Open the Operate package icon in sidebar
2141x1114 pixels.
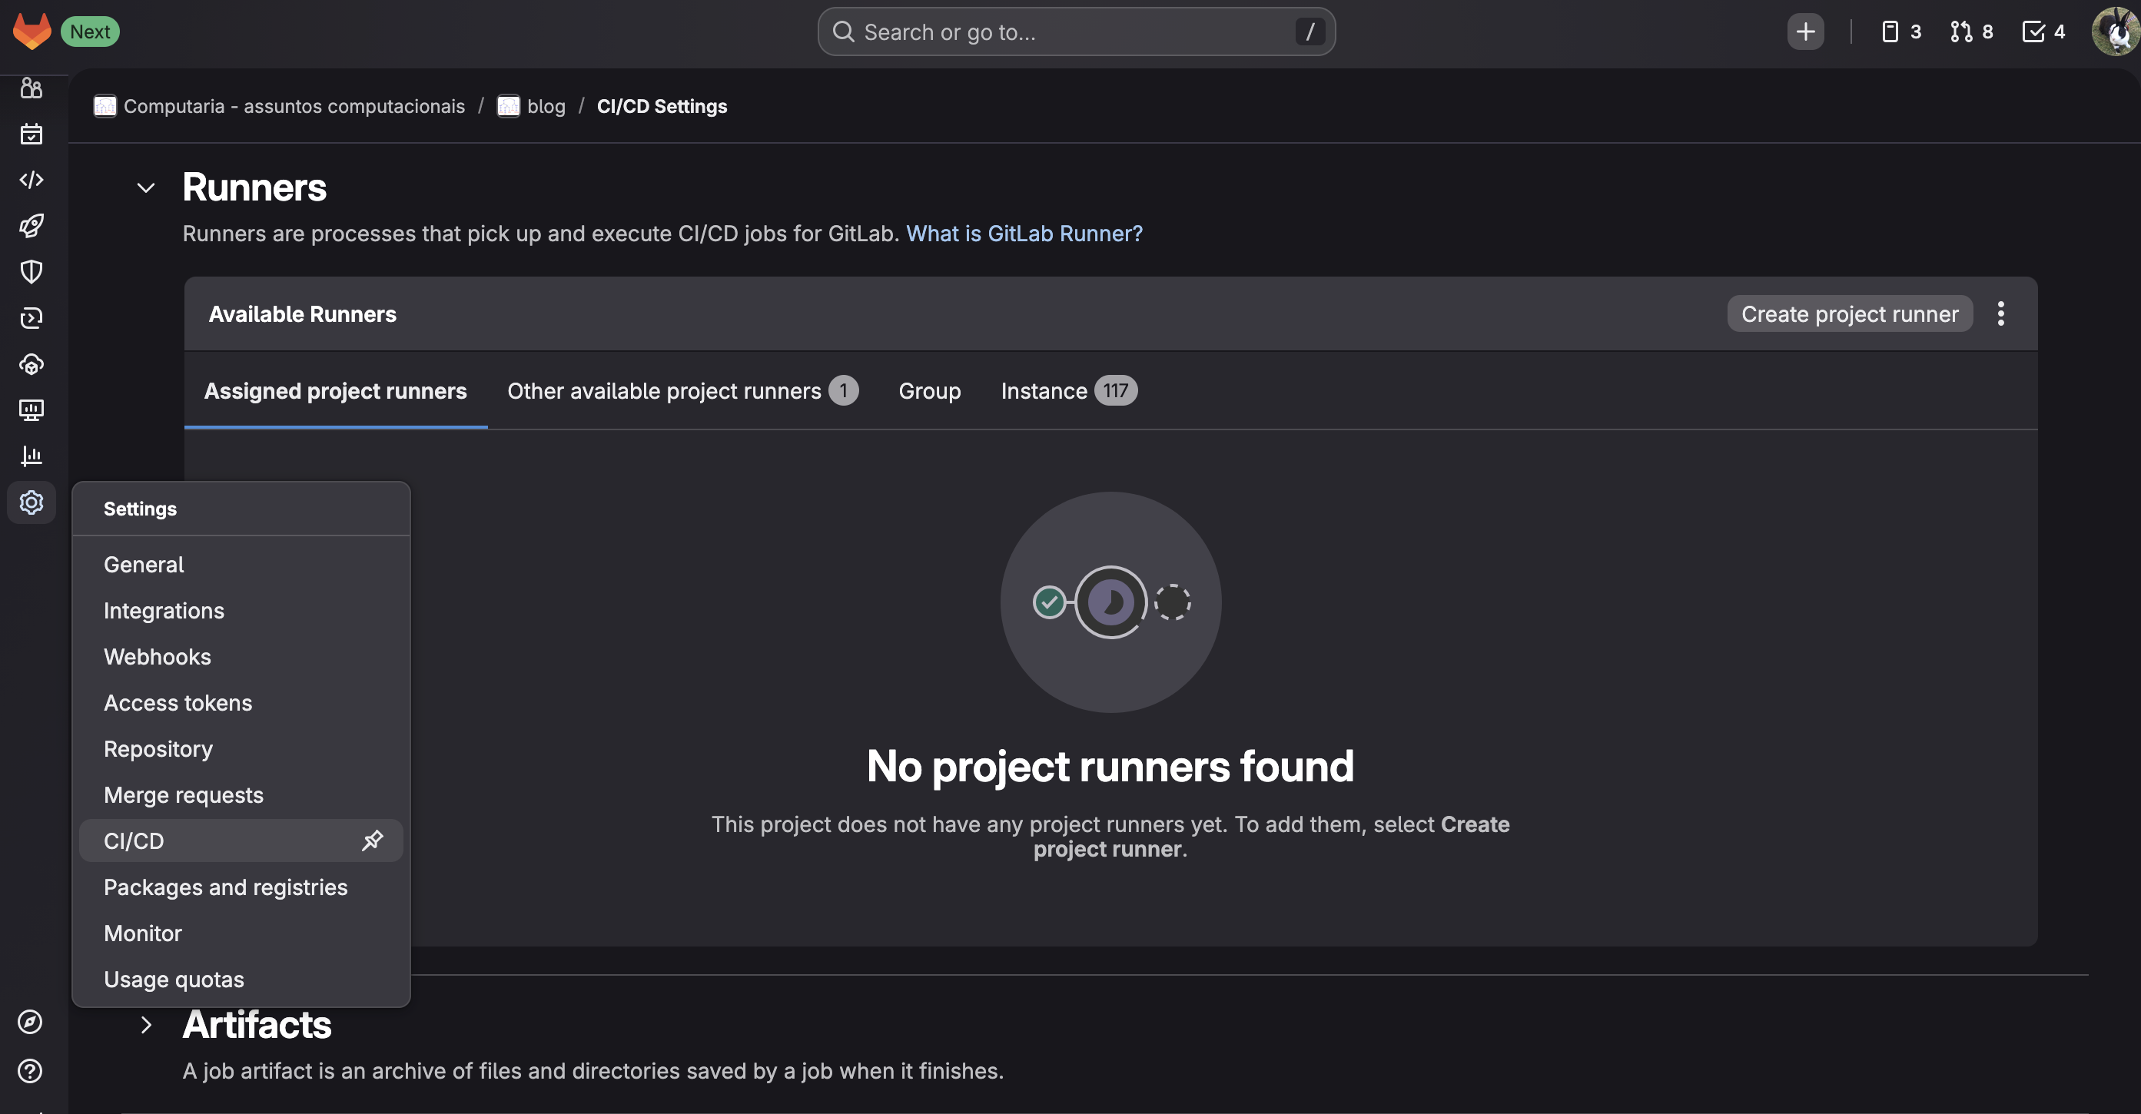point(31,364)
